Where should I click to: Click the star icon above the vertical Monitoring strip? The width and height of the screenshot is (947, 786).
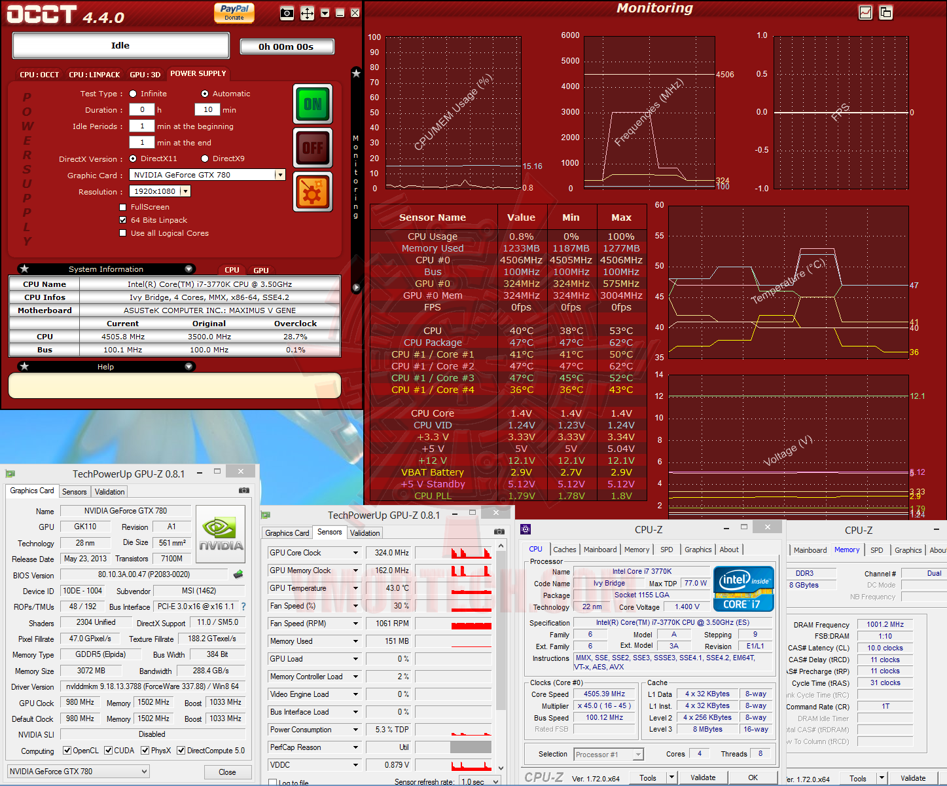coord(356,73)
